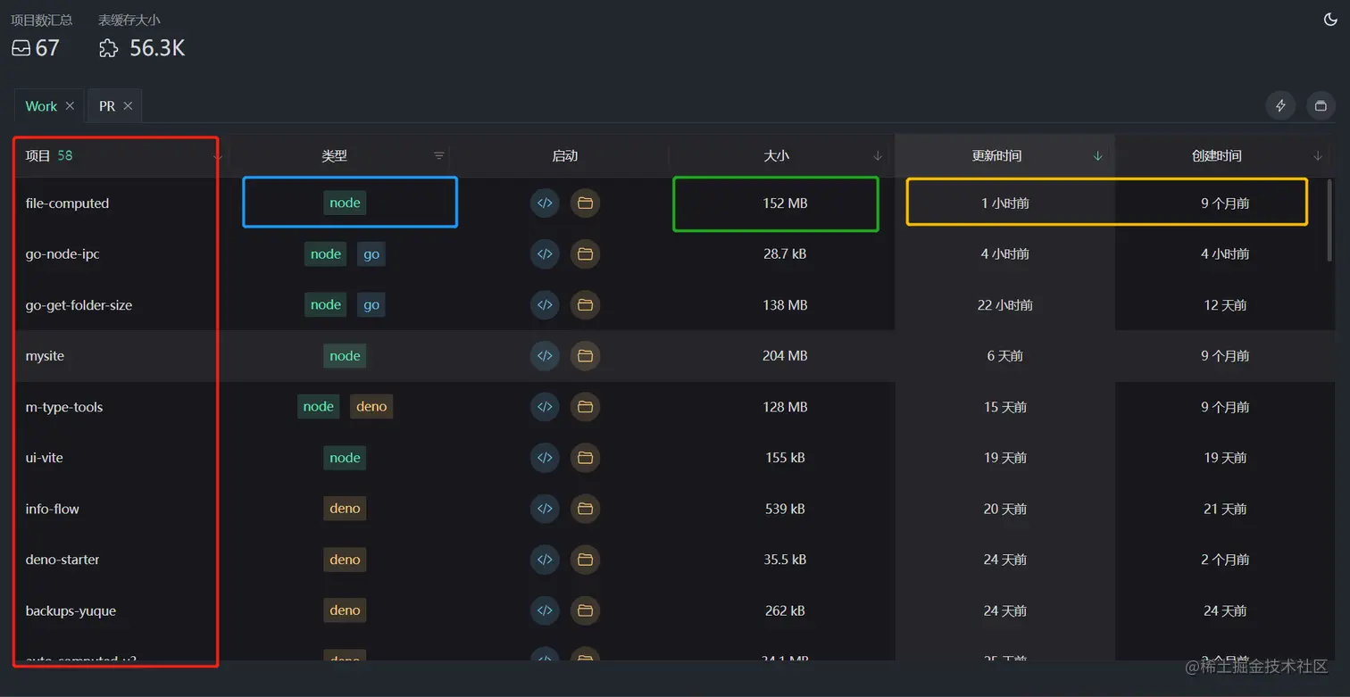Launch mysite in code editor
Viewport: 1350px width, 697px height.
click(545, 355)
